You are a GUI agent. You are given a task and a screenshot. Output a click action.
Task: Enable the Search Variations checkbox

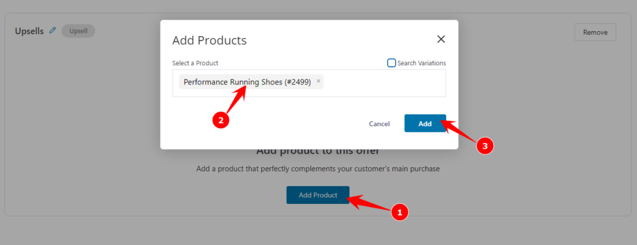(391, 63)
